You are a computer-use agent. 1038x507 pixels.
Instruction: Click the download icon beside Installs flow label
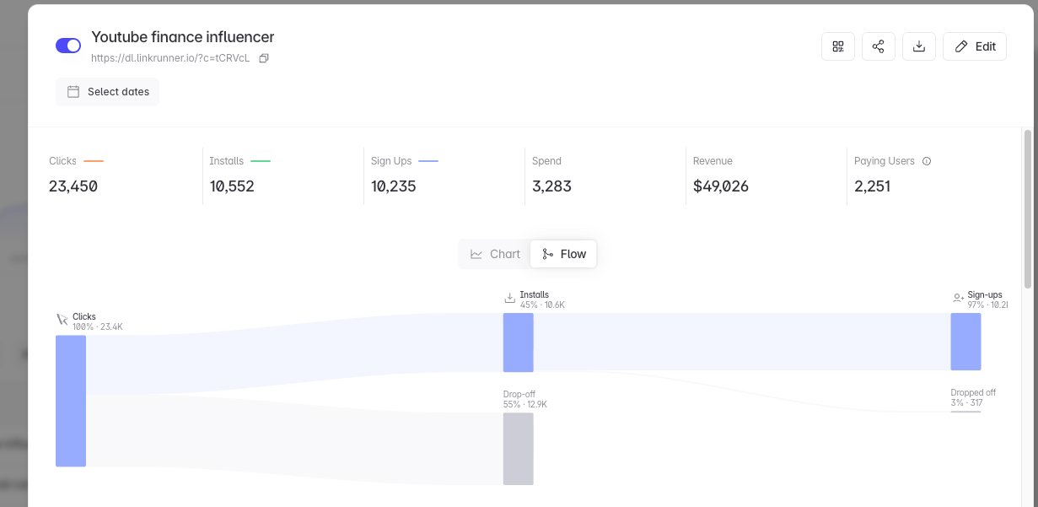tap(509, 299)
